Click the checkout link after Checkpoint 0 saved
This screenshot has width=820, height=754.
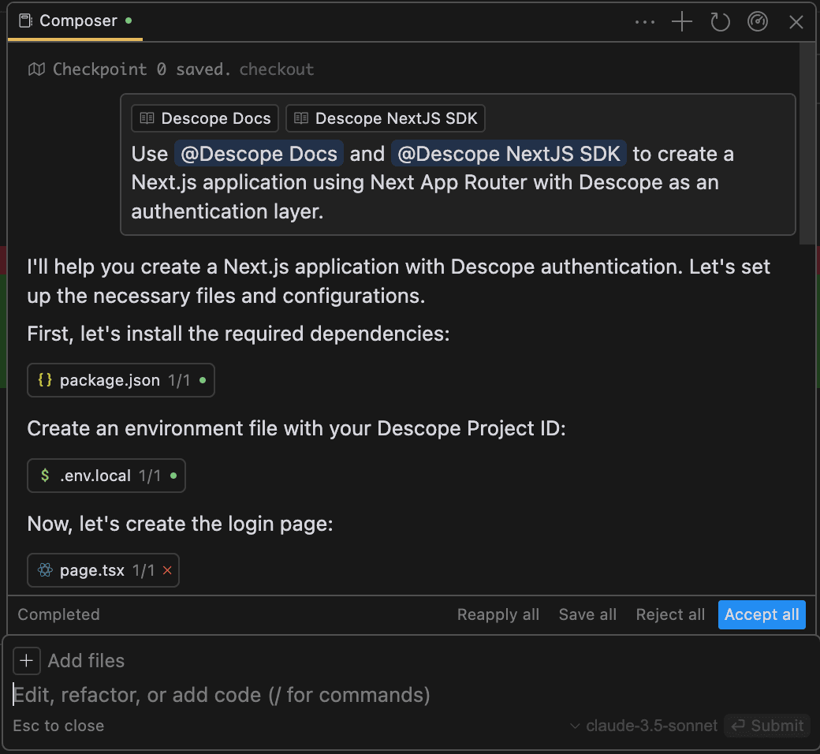pyautogui.click(x=276, y=69)
